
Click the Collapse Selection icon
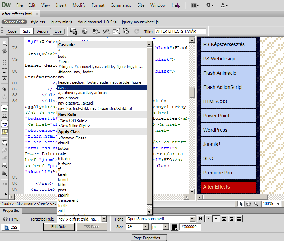(x=5, y=70)
